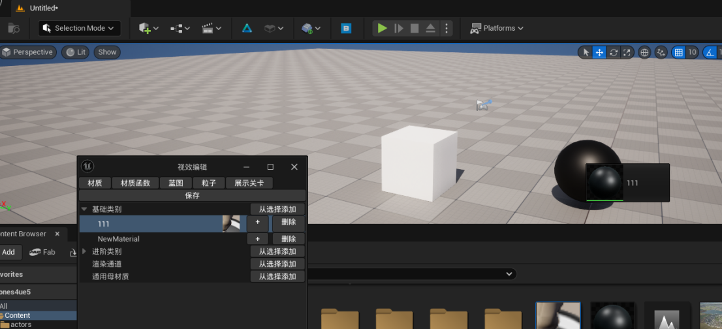722x329 pixels.
Task: Click the 保存 button
Action: pos(192,195)
